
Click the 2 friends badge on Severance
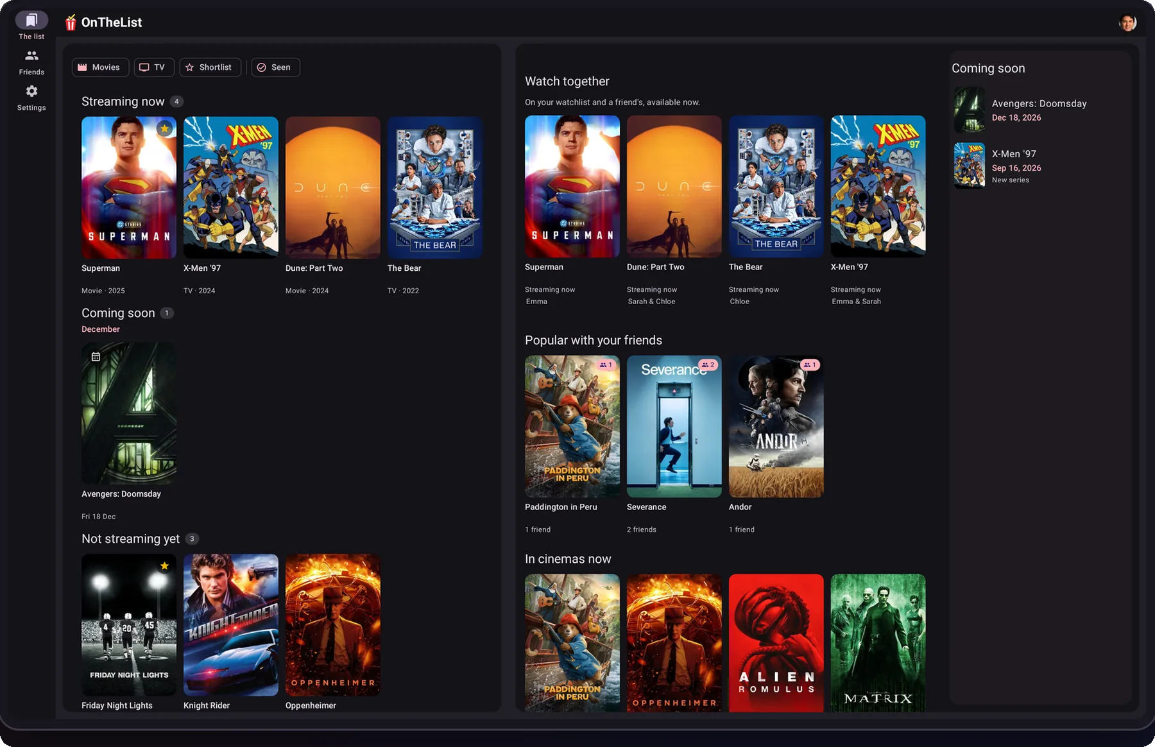coord(708,365)
